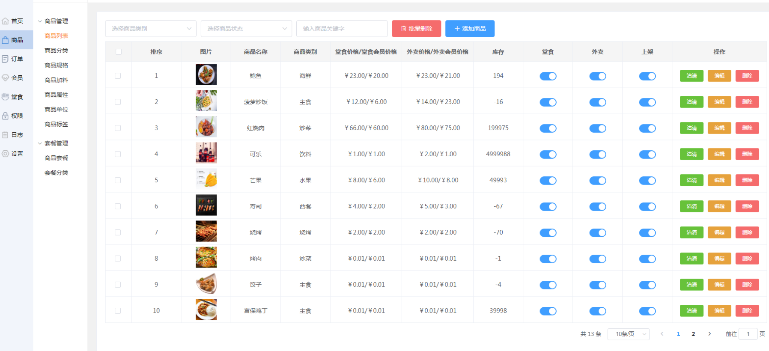This screenshot has height=351, width=769.
Task: Open 选择商品类别 dropdown
Action: click(x=151, y=29)
